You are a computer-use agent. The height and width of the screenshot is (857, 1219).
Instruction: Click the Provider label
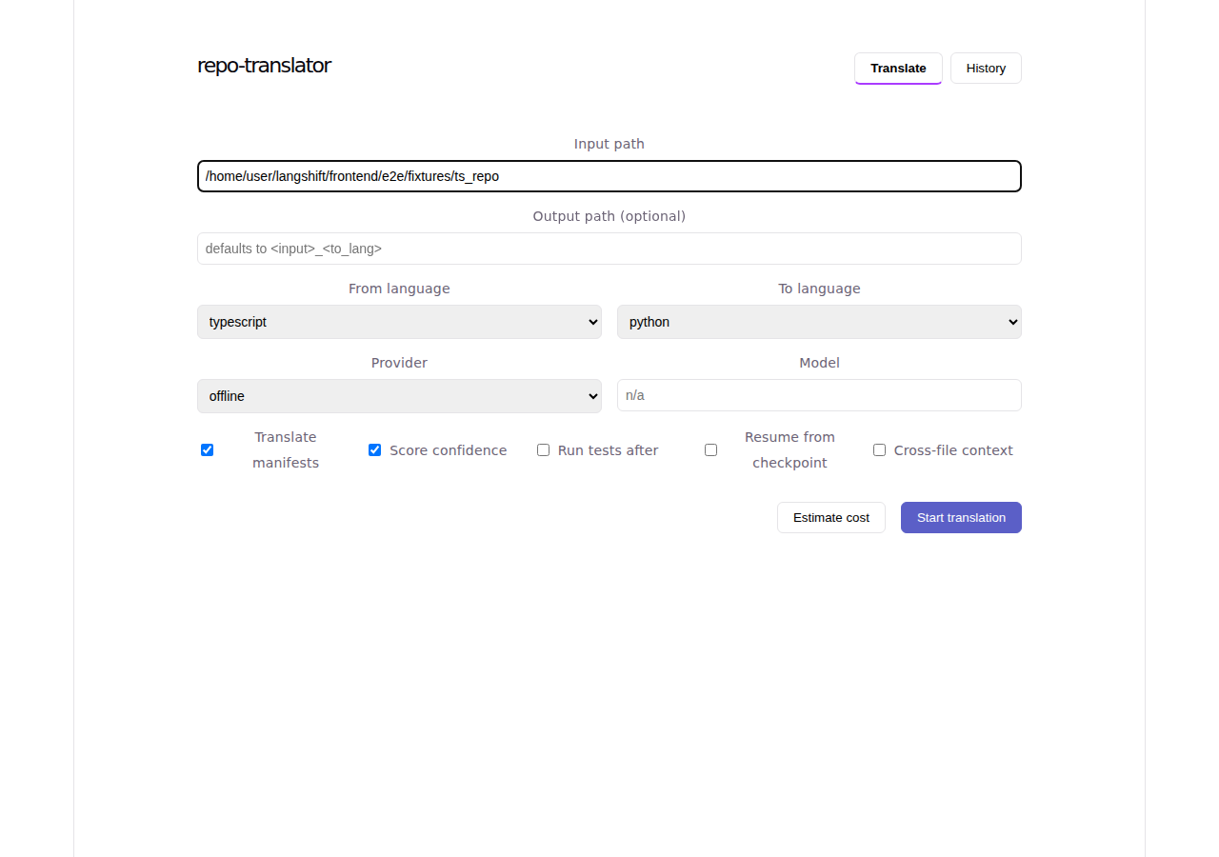399,363
